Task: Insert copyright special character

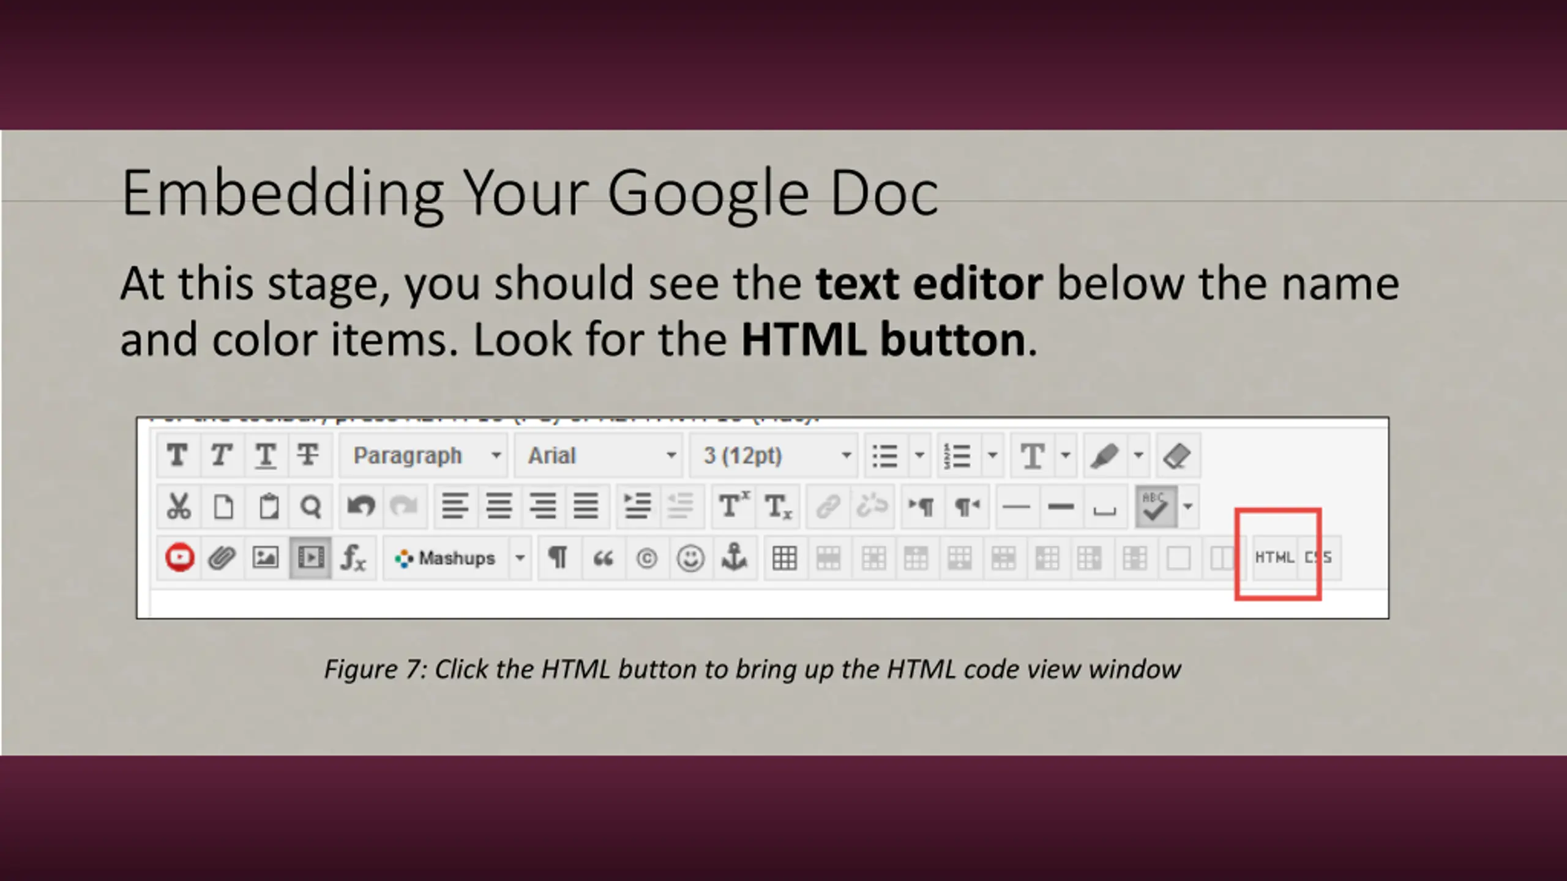Action: click(x=646, y=558)
